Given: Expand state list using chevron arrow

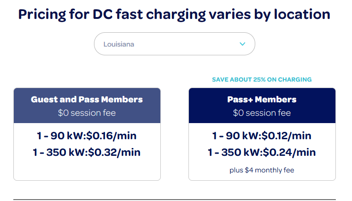Looking at the screenshot, I should tap(242, 44).
